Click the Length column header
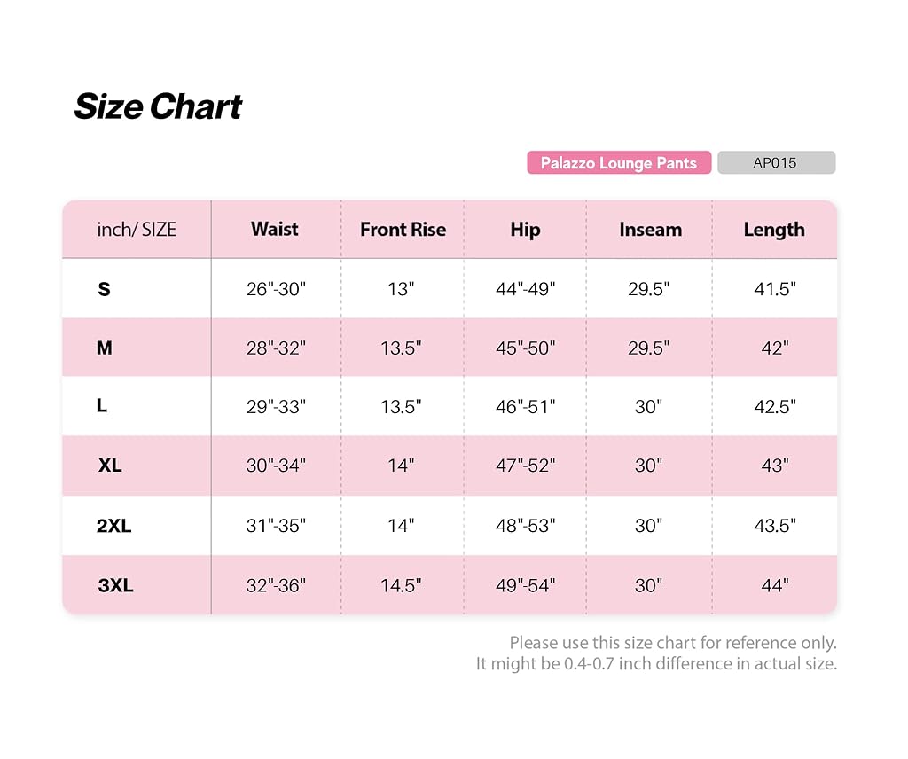 (x=773, y=230)
